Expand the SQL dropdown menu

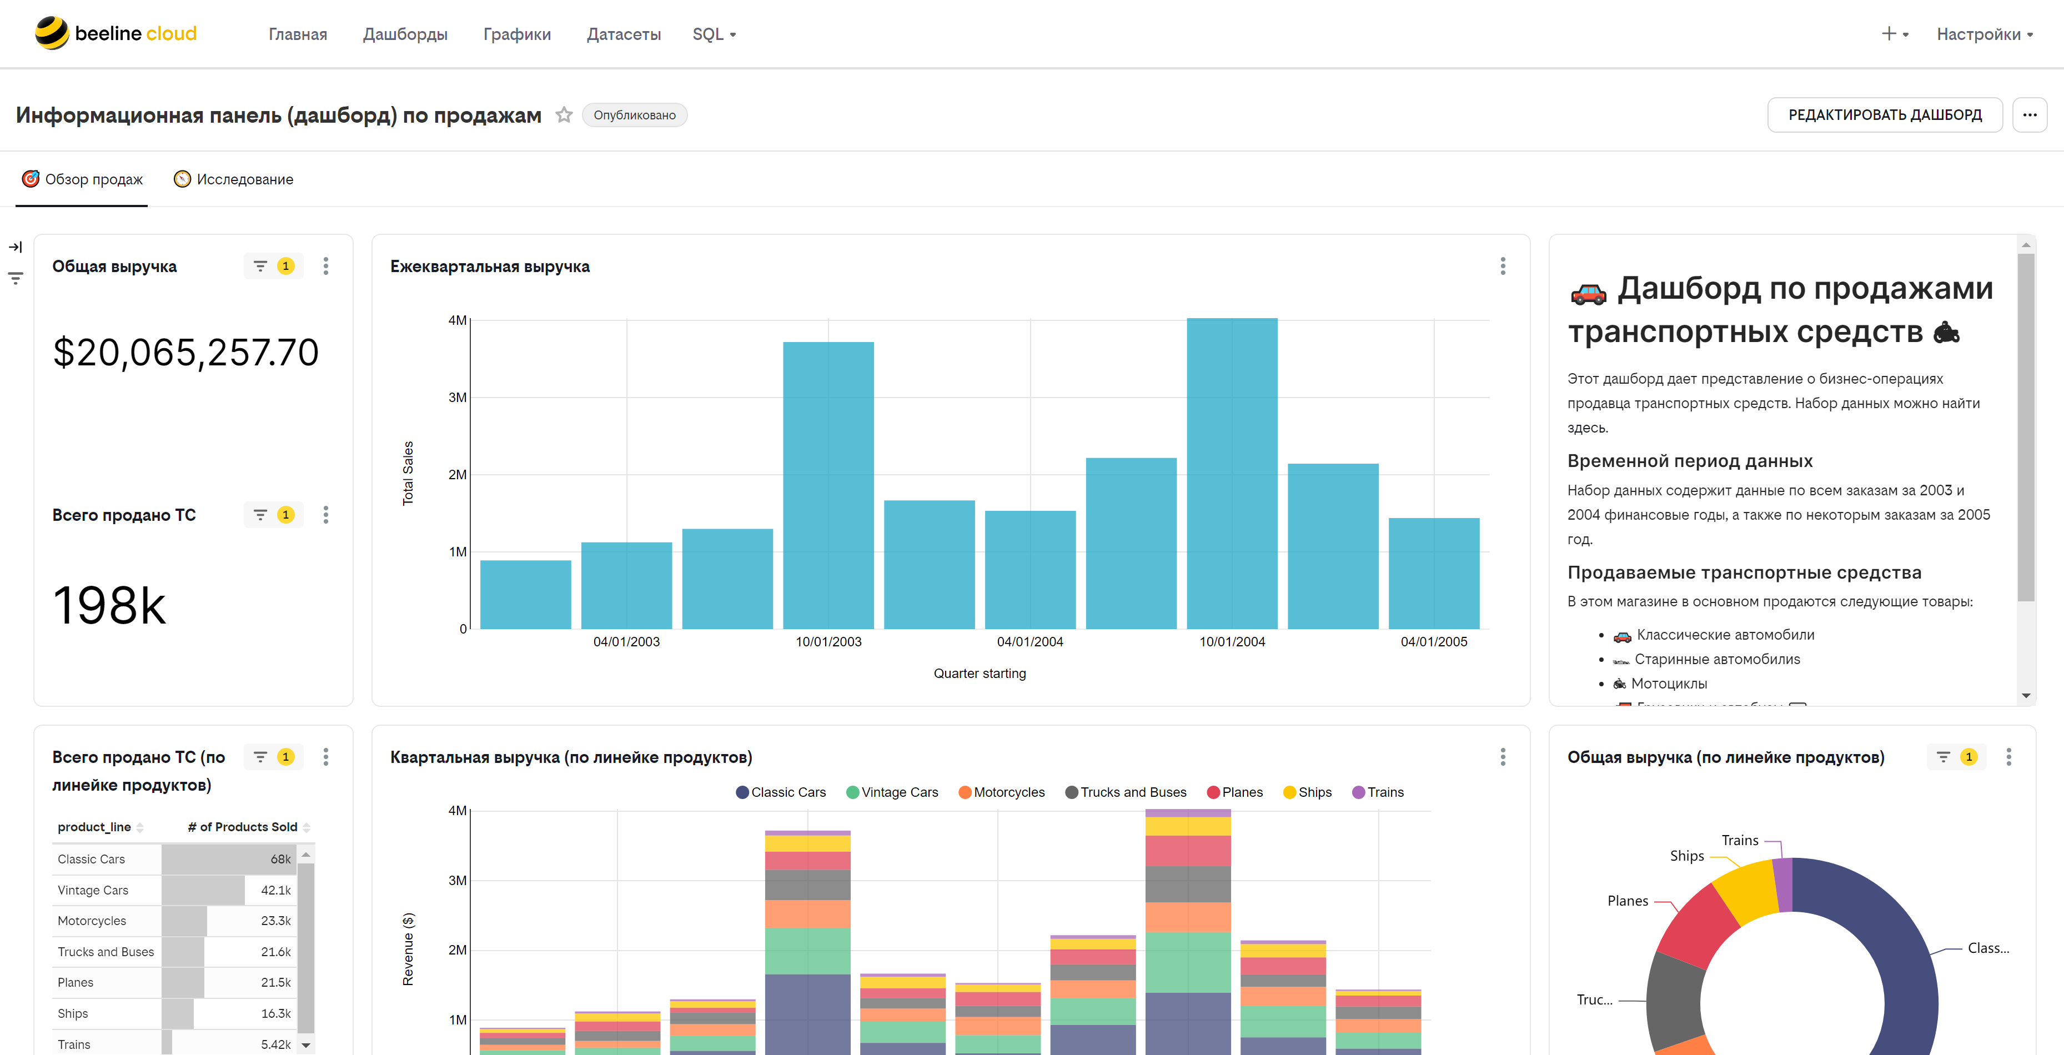[714, 34]
